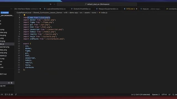Click the 2 unsaved badge

(x=5, y=13)
